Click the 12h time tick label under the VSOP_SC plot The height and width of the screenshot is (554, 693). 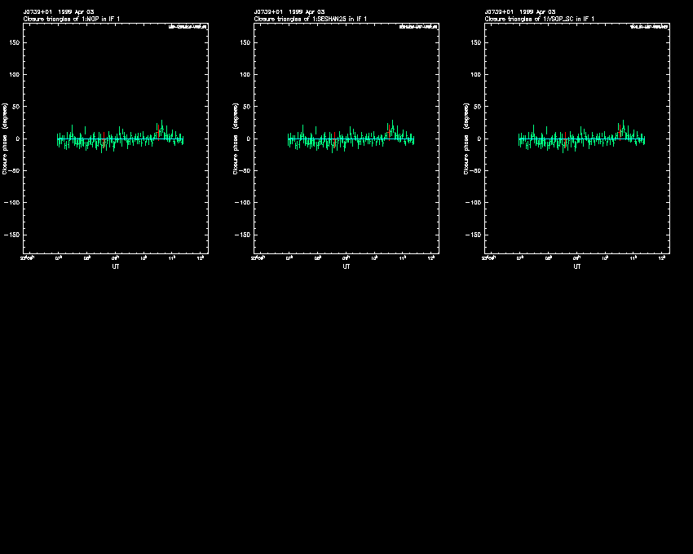[x=662, y=258]
